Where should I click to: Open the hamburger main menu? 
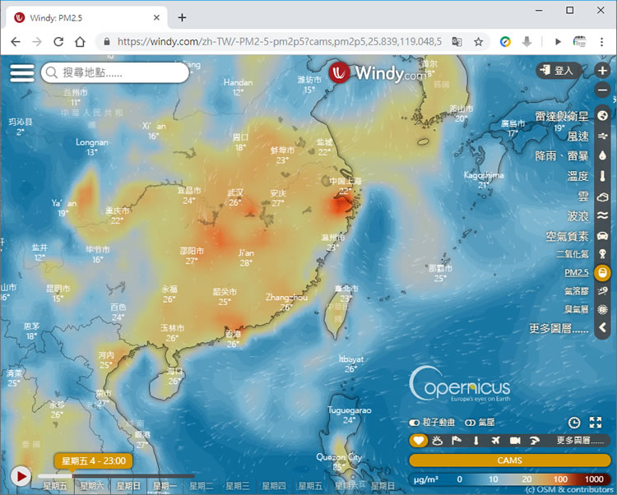click(22, 72)
